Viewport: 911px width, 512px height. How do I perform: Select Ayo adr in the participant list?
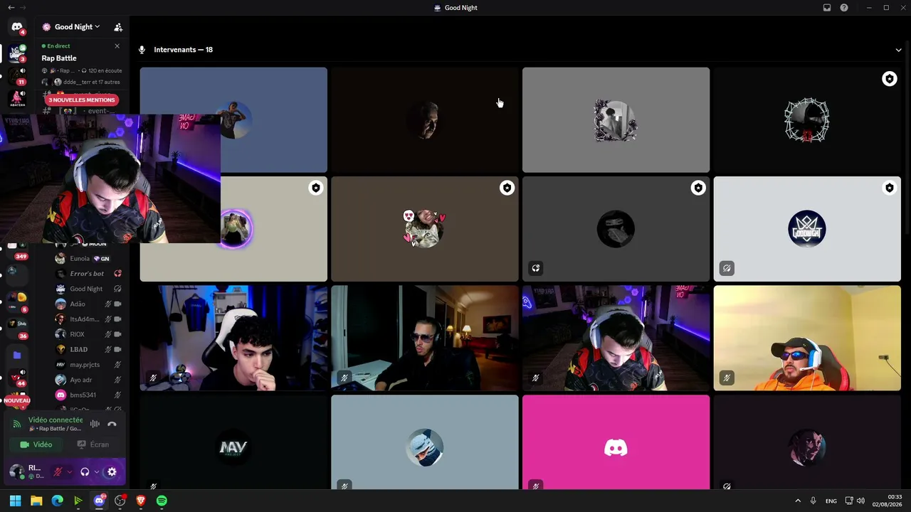click(88, 380)
